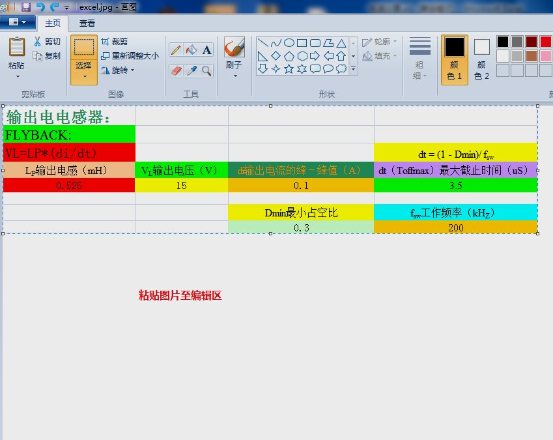Screen dimensions: 553x440
Task: Select 颜色 2 background color box
Action: [x=482, y=59]
